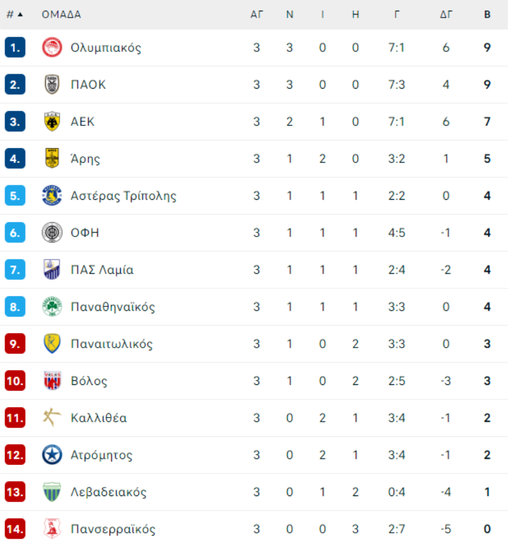
Task: Click the ΟΦΗ circular emblem
Action: point(52,232)
